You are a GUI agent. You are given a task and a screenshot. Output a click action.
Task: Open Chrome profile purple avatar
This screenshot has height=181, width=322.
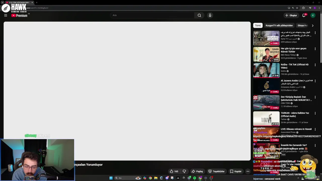click(314, 8)
